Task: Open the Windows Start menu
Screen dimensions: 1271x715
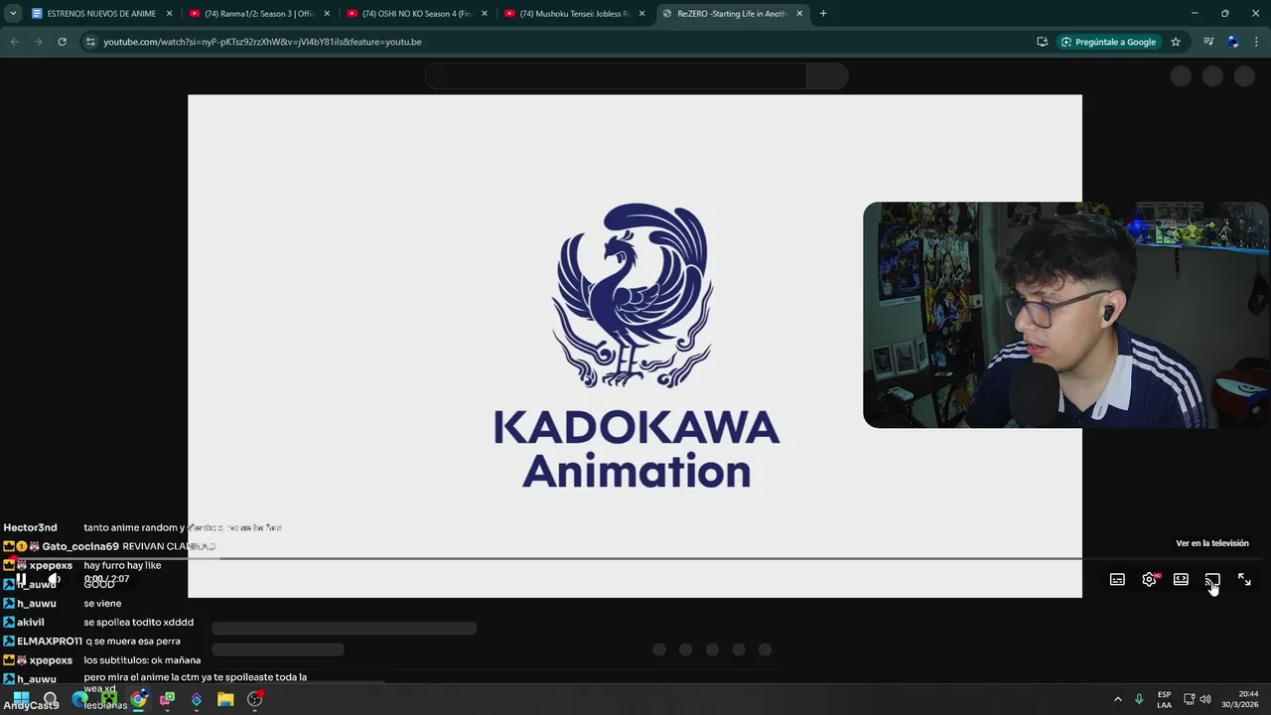Action: pos(21,699)
